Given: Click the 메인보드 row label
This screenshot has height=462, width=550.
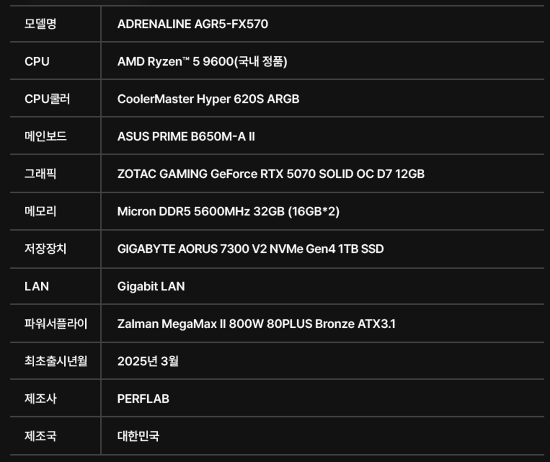Looking at the screenshot, I should click(x=45, y=137).
